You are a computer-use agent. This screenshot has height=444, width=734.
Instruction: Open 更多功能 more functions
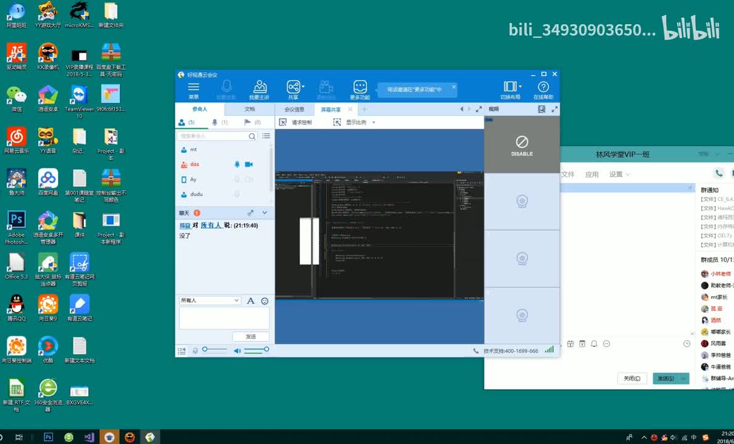click(360, 90)
